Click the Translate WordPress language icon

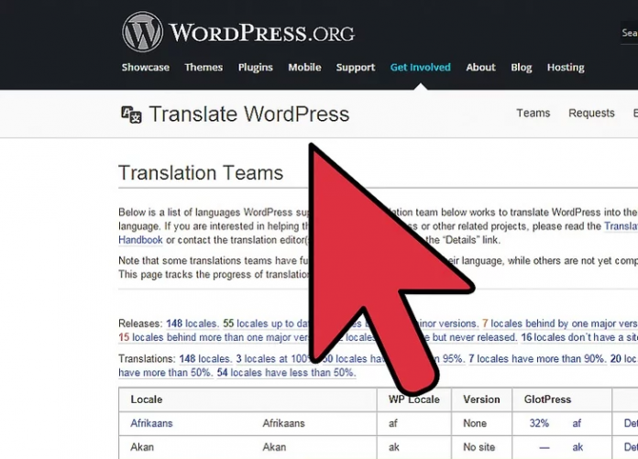pyautogui.click(x=131, y=115)
